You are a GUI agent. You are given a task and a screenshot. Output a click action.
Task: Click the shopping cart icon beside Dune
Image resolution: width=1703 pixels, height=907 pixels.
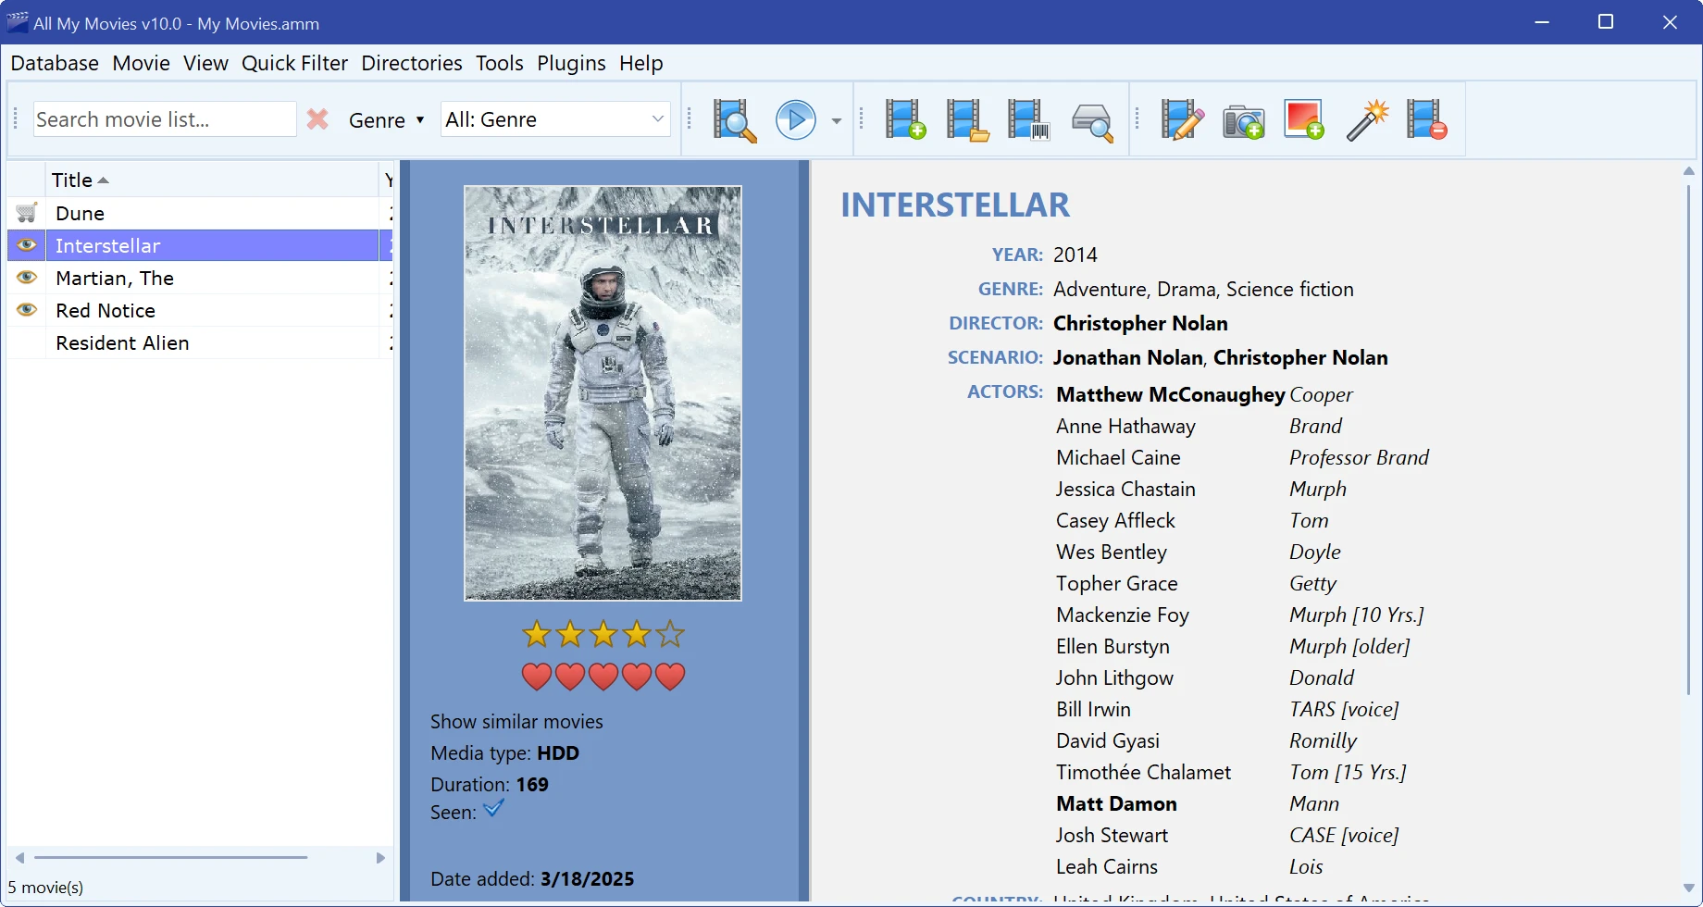tap(27, 213)
